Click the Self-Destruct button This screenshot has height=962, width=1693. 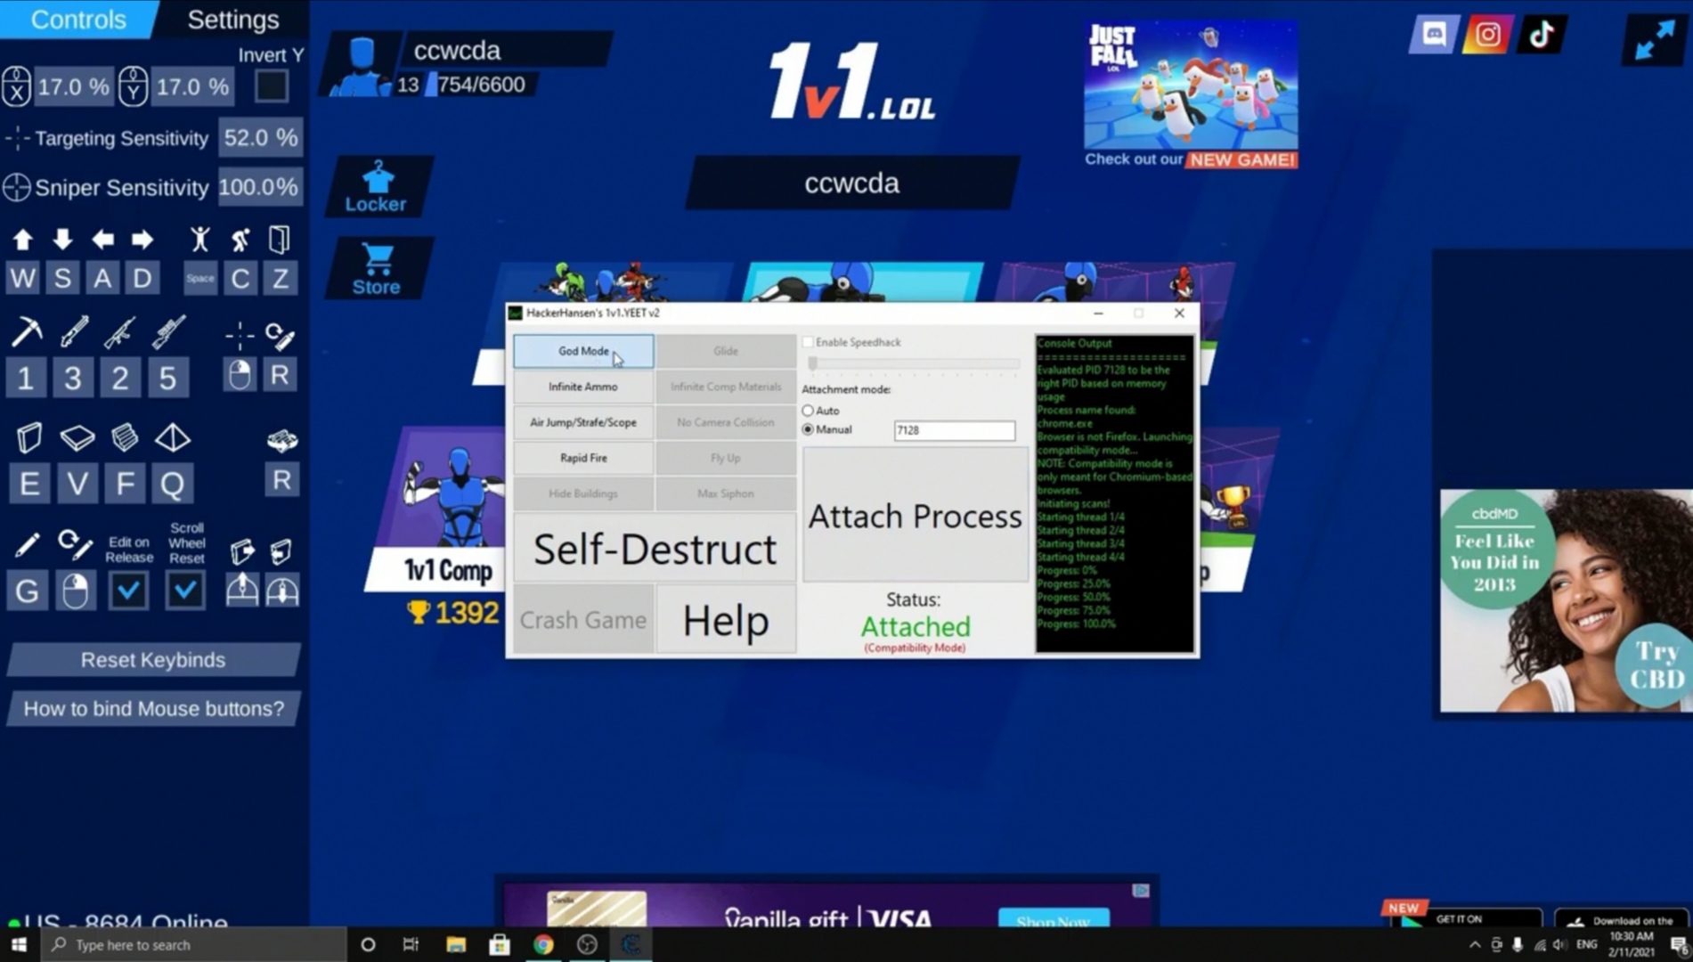655,548
